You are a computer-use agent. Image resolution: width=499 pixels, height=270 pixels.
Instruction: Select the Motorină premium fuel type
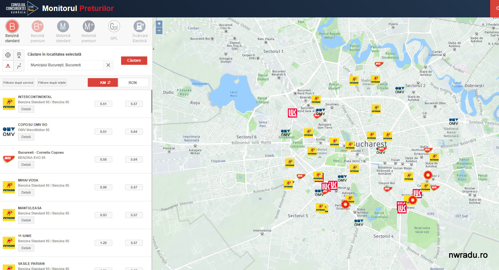tap(88, 31)
